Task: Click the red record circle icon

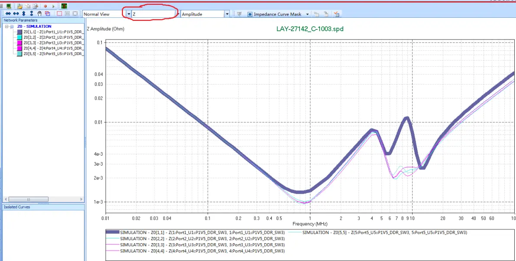Action: click(x=45, y=6)
